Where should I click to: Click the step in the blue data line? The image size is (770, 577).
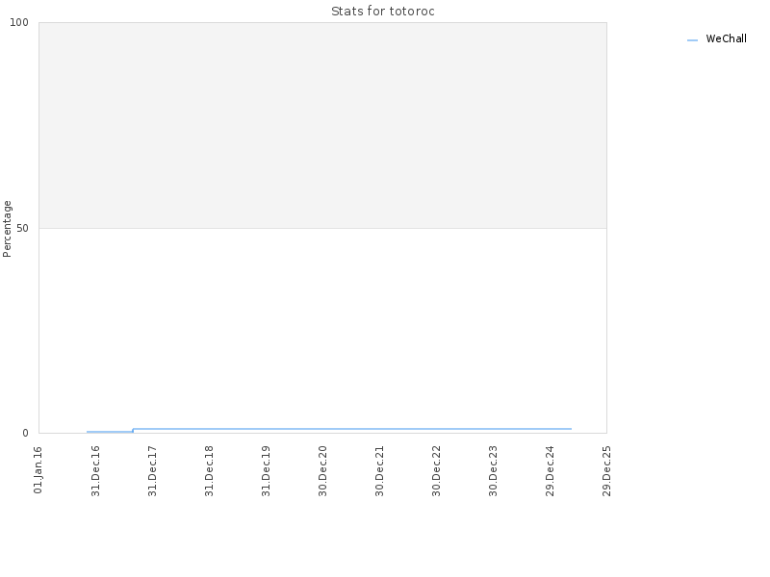[133, 430]
